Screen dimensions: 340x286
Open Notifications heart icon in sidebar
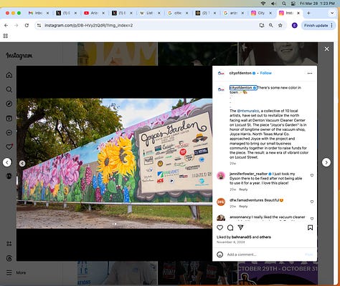pyautogui.click(x=9, y=147)
